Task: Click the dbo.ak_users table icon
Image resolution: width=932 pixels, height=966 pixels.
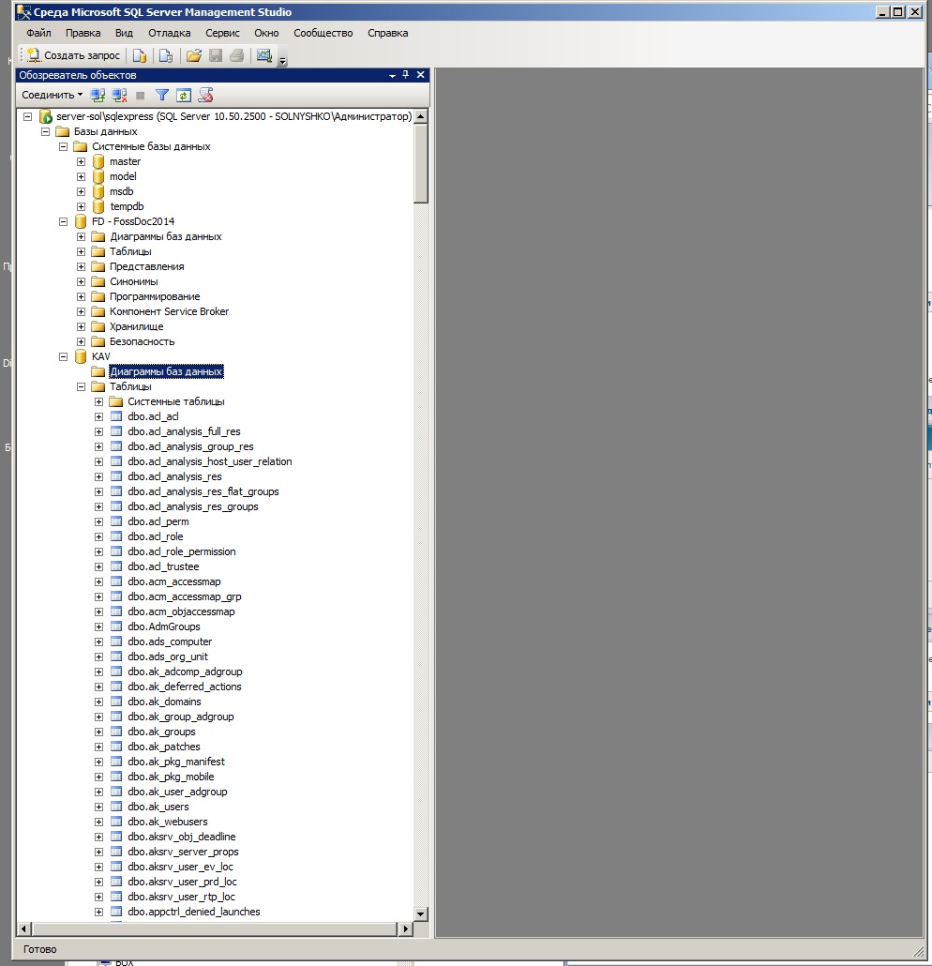Action: (x=116, y=807)
